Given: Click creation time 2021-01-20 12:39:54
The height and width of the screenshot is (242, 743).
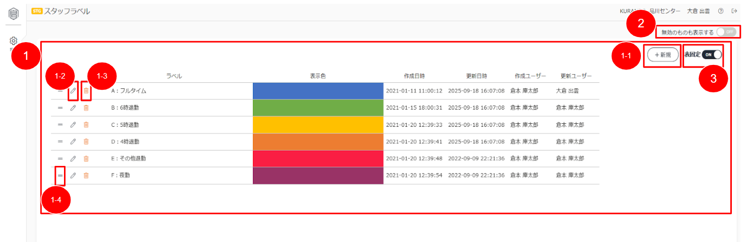Looking at the screenshot, I should coord(414,176).
